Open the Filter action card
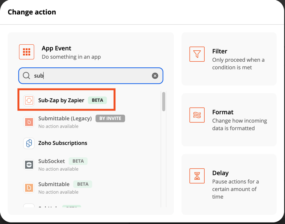Screen dimensions: 285x224 229,59
